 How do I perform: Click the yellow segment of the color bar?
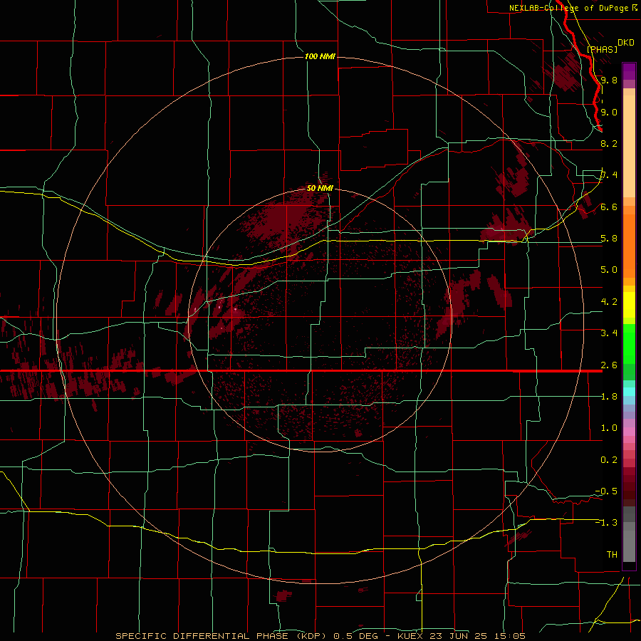click(629, 305)
